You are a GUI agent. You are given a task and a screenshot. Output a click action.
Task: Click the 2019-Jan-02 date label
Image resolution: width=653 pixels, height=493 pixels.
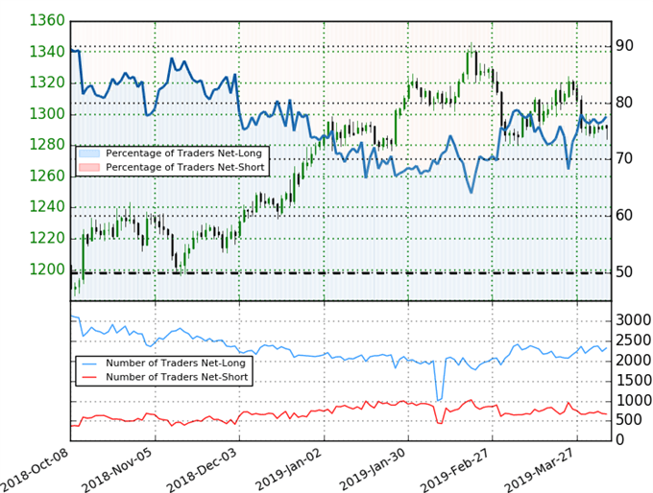pyautogui.click(x=289, y=470)
